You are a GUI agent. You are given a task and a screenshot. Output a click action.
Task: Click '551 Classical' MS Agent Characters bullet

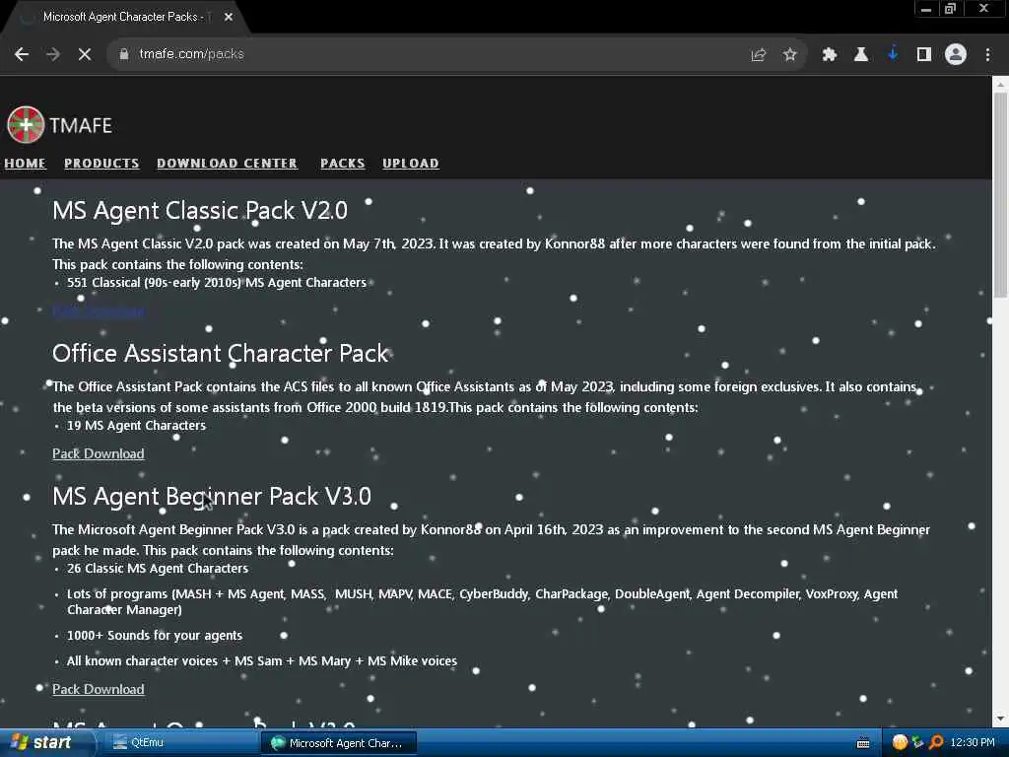[x=217, y=283]
